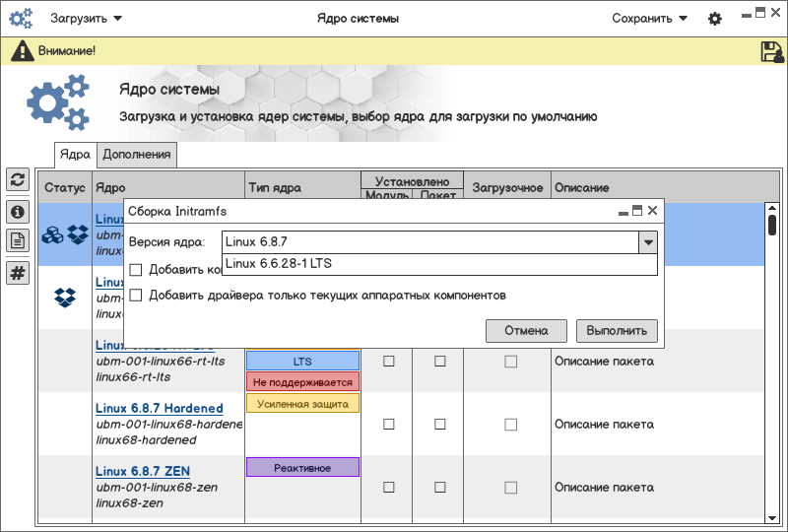788x532 pixels.
Task: Open the info icon in left sidebar
Action: pyautogui.click(x=18, y=211)
